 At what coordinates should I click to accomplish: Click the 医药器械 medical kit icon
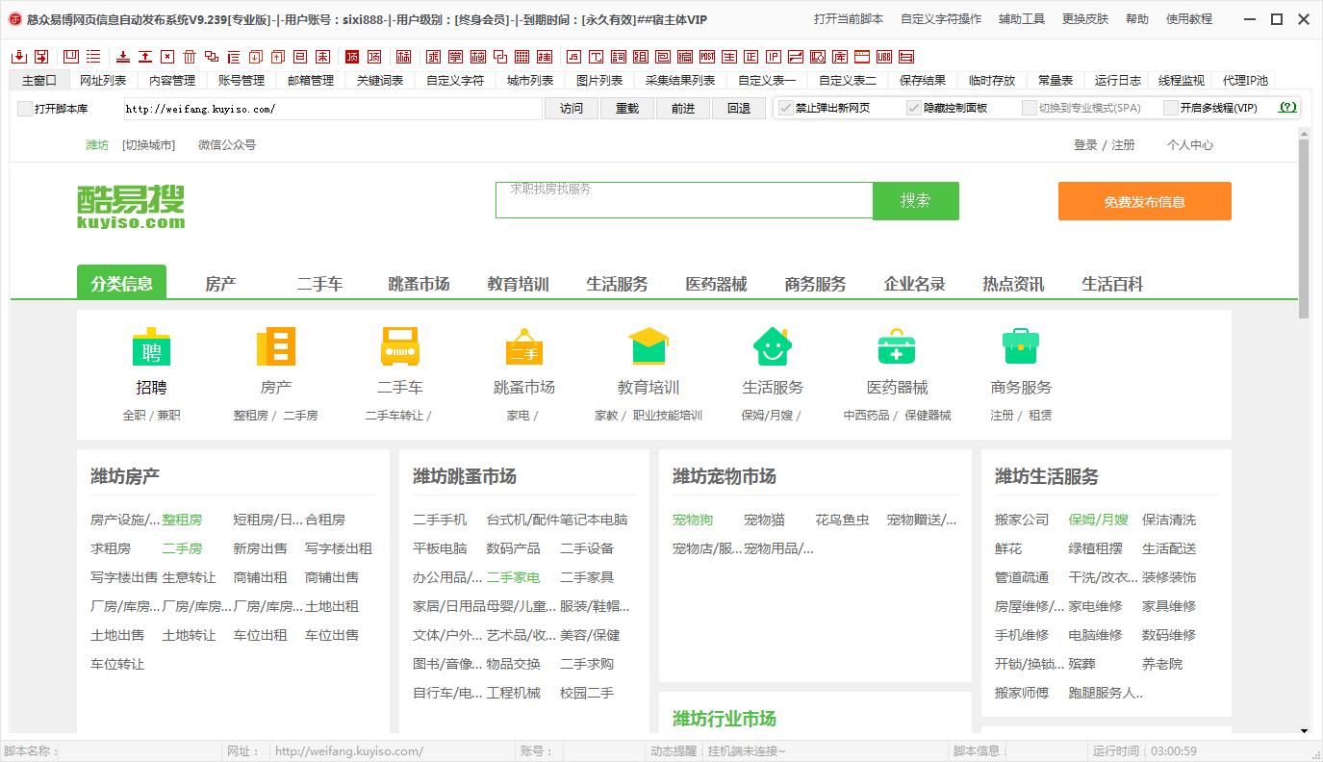click(x=897, y=346)
